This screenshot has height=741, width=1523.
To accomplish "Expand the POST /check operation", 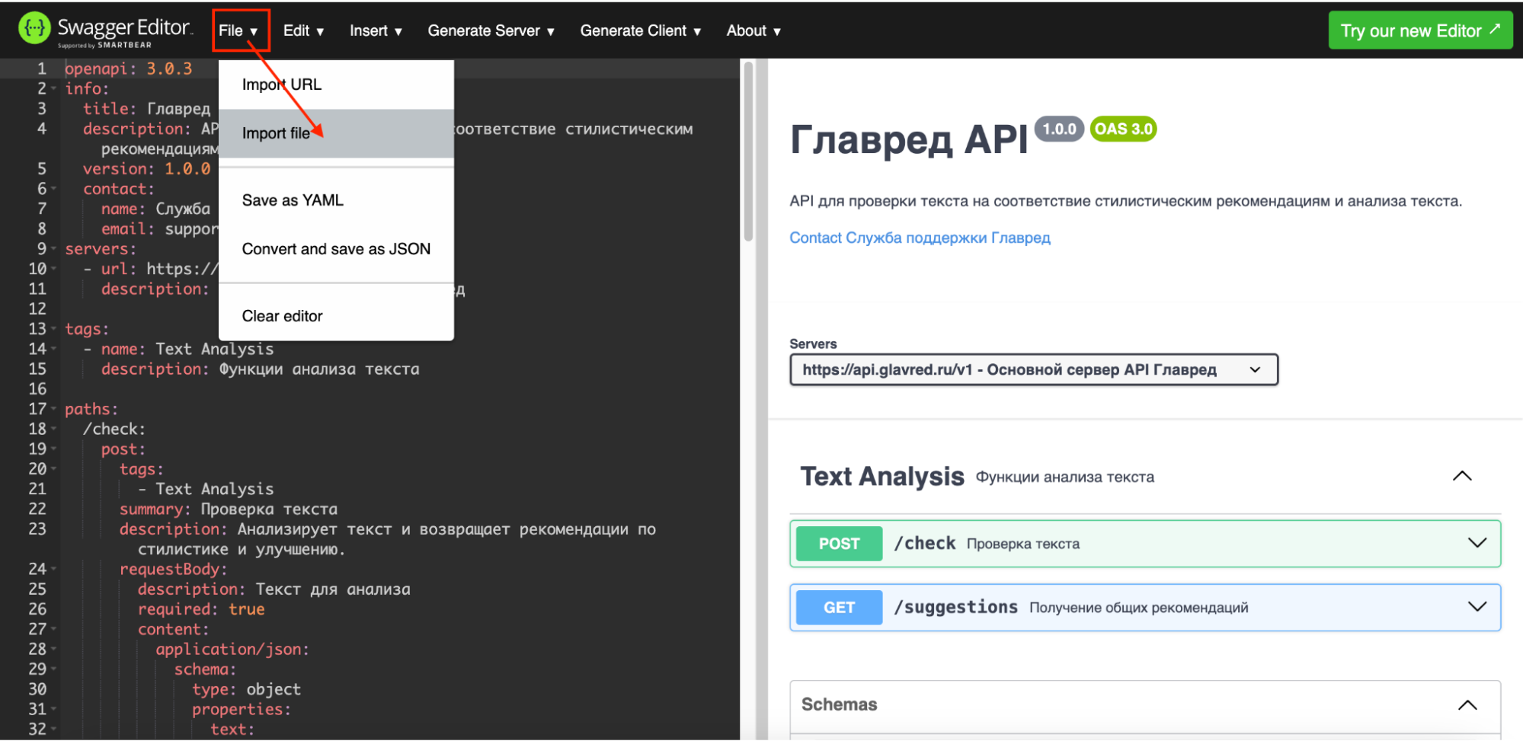I will tap(1477, 543).
